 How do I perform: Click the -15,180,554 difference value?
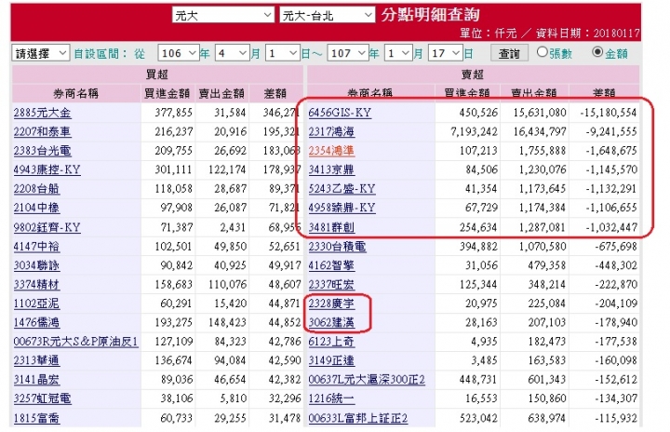tap(608, 113)
